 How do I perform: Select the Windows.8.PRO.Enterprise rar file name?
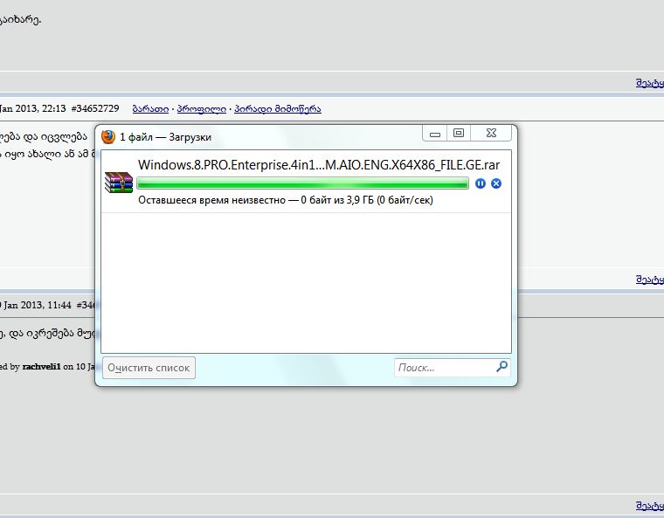[319, 165]
